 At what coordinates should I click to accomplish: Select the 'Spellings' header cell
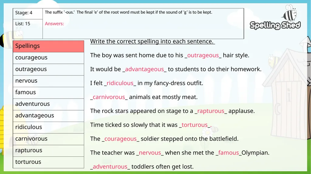pos(48,46)
